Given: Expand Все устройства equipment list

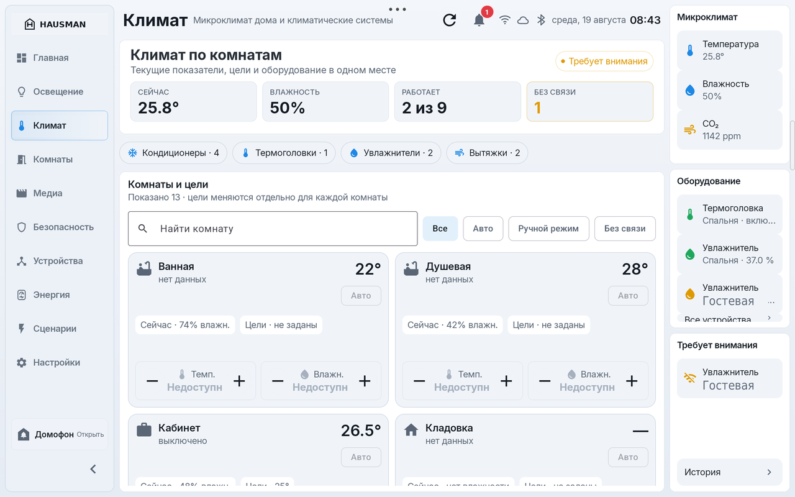Looking at the screenshot, I should tap(730, 319).
